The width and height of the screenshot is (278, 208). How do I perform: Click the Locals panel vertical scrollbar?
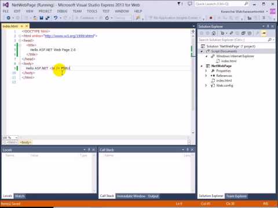pyautogui.click(x=94, y=173)
